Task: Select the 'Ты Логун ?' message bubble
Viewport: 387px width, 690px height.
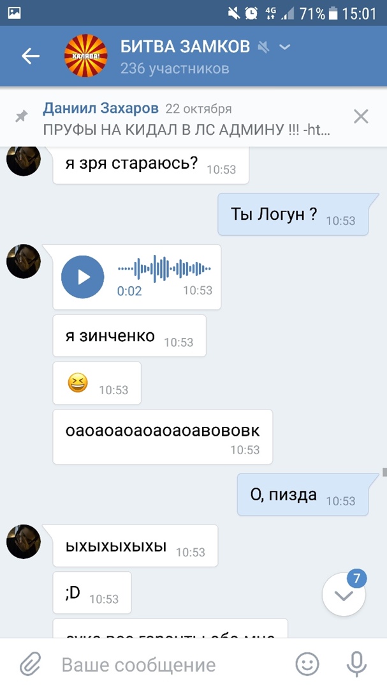Action: click(293, 214)
